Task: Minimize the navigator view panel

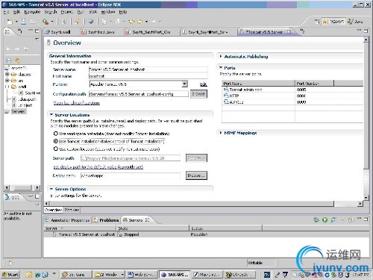Action: point(31,31)
